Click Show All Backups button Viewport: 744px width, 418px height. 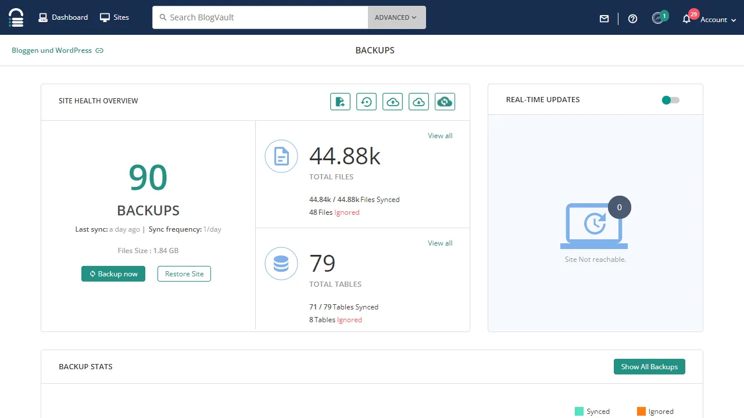click(649, 367)
